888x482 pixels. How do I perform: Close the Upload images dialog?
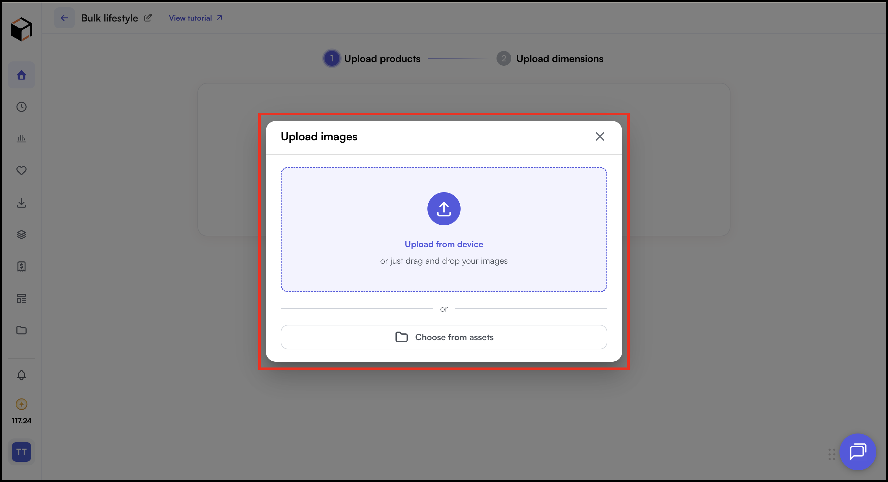point(600,137)
